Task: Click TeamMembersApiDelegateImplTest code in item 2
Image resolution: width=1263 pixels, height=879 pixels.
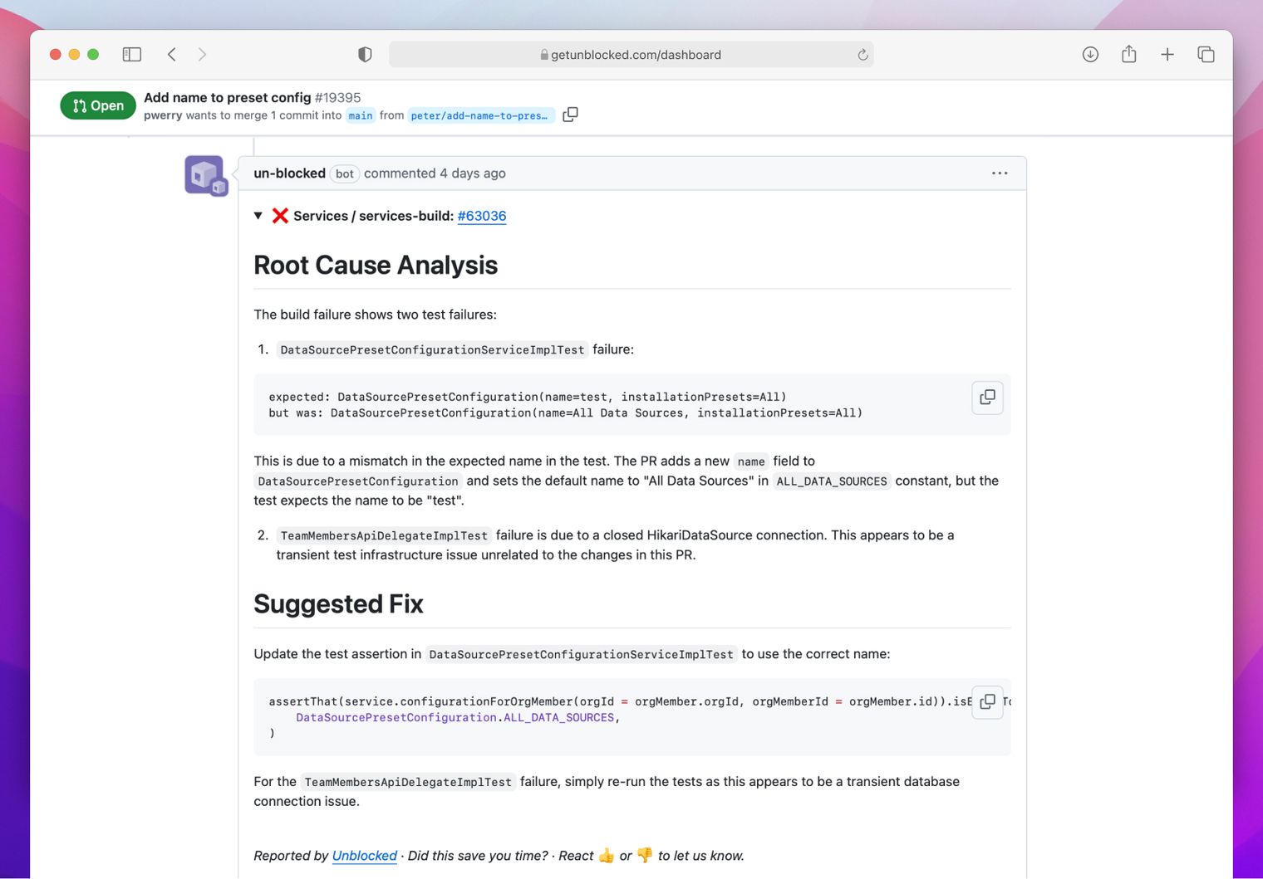Action: click(x=384, y=536)
